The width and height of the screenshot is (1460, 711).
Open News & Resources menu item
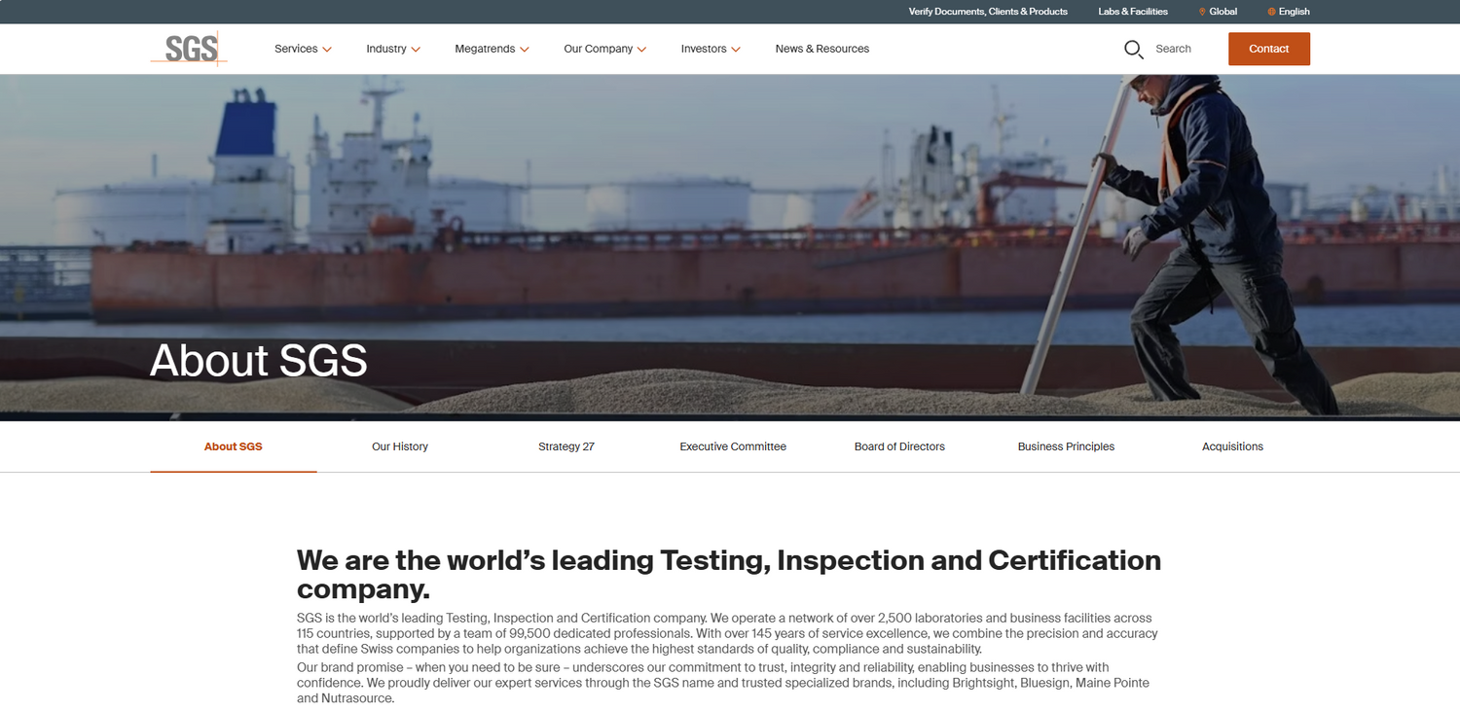pyautogui.click(x=821, y=49)
